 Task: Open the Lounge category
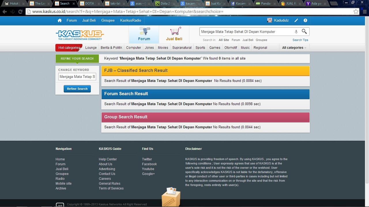click(91, 48)
